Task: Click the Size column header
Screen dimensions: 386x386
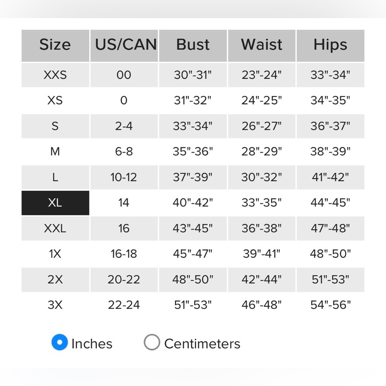Action: 55,45
